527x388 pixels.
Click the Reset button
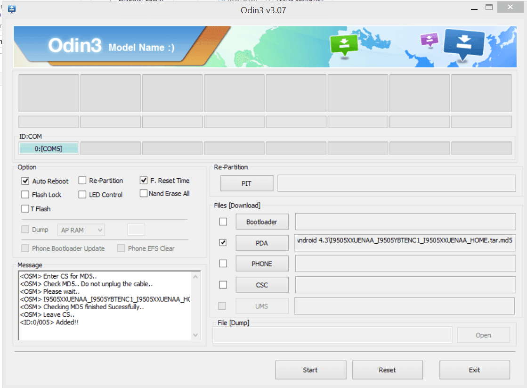pyautogui.click(x=388, y=370)
